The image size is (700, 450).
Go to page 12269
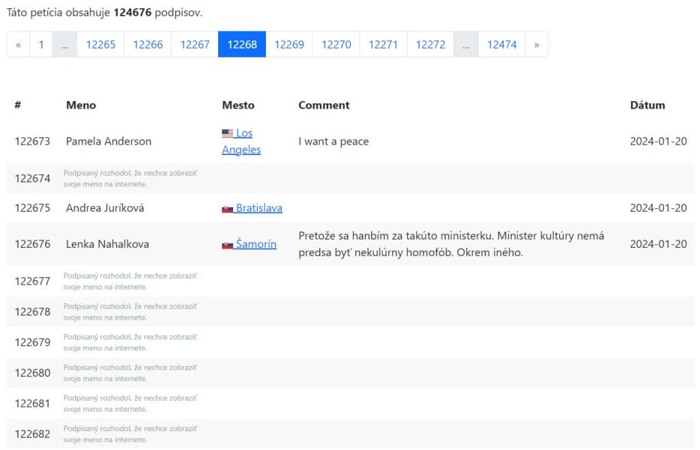point(289,44)
